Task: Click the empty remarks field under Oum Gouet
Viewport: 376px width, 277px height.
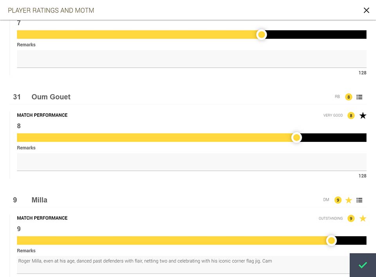Action: coord(192,162)
